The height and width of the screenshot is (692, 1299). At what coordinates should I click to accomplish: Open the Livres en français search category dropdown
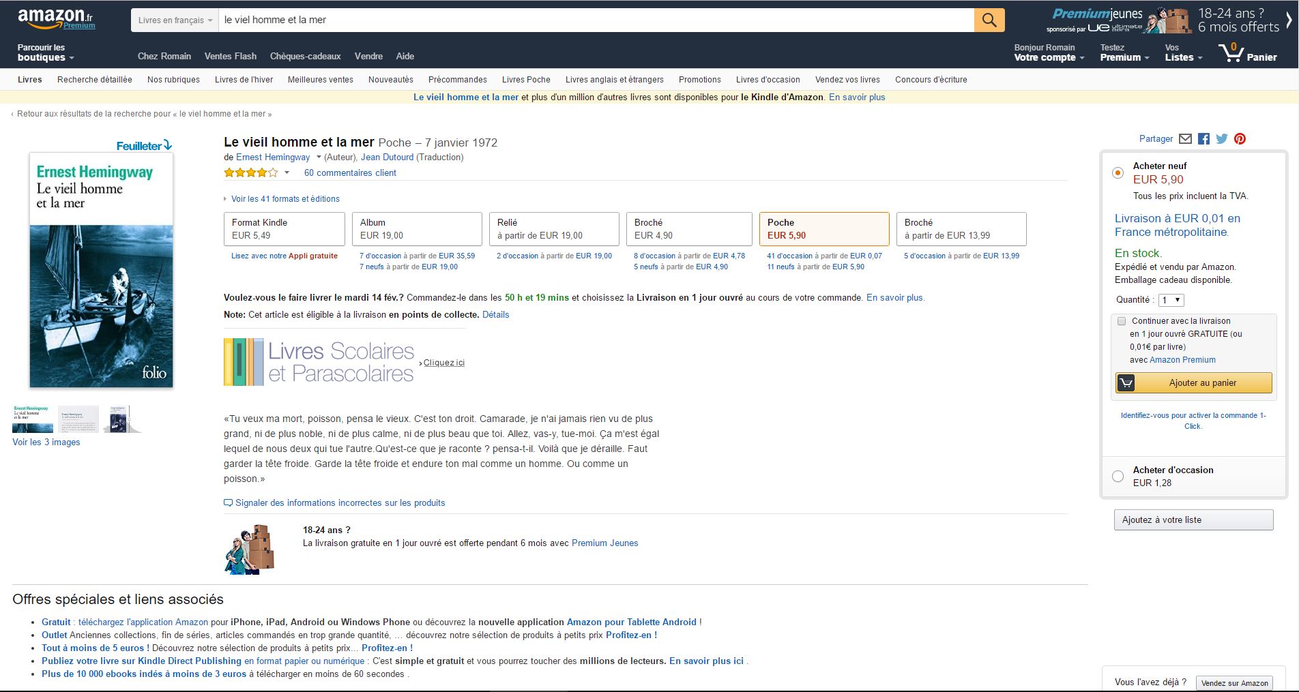pyautogui.click(x=175, y=20)
